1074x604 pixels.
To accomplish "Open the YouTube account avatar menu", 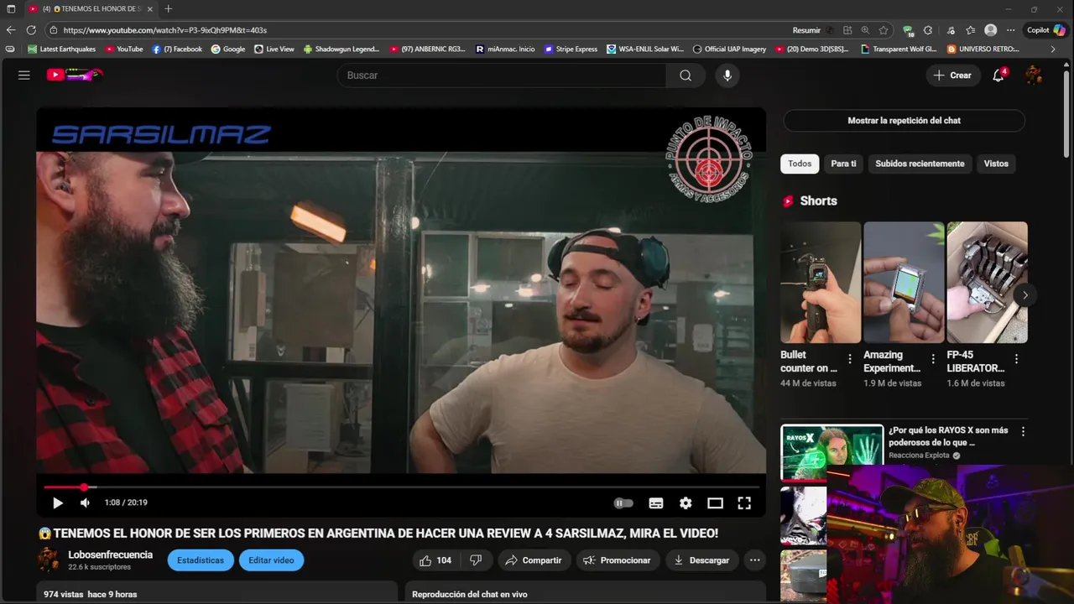I will [x=1034, y=75].
